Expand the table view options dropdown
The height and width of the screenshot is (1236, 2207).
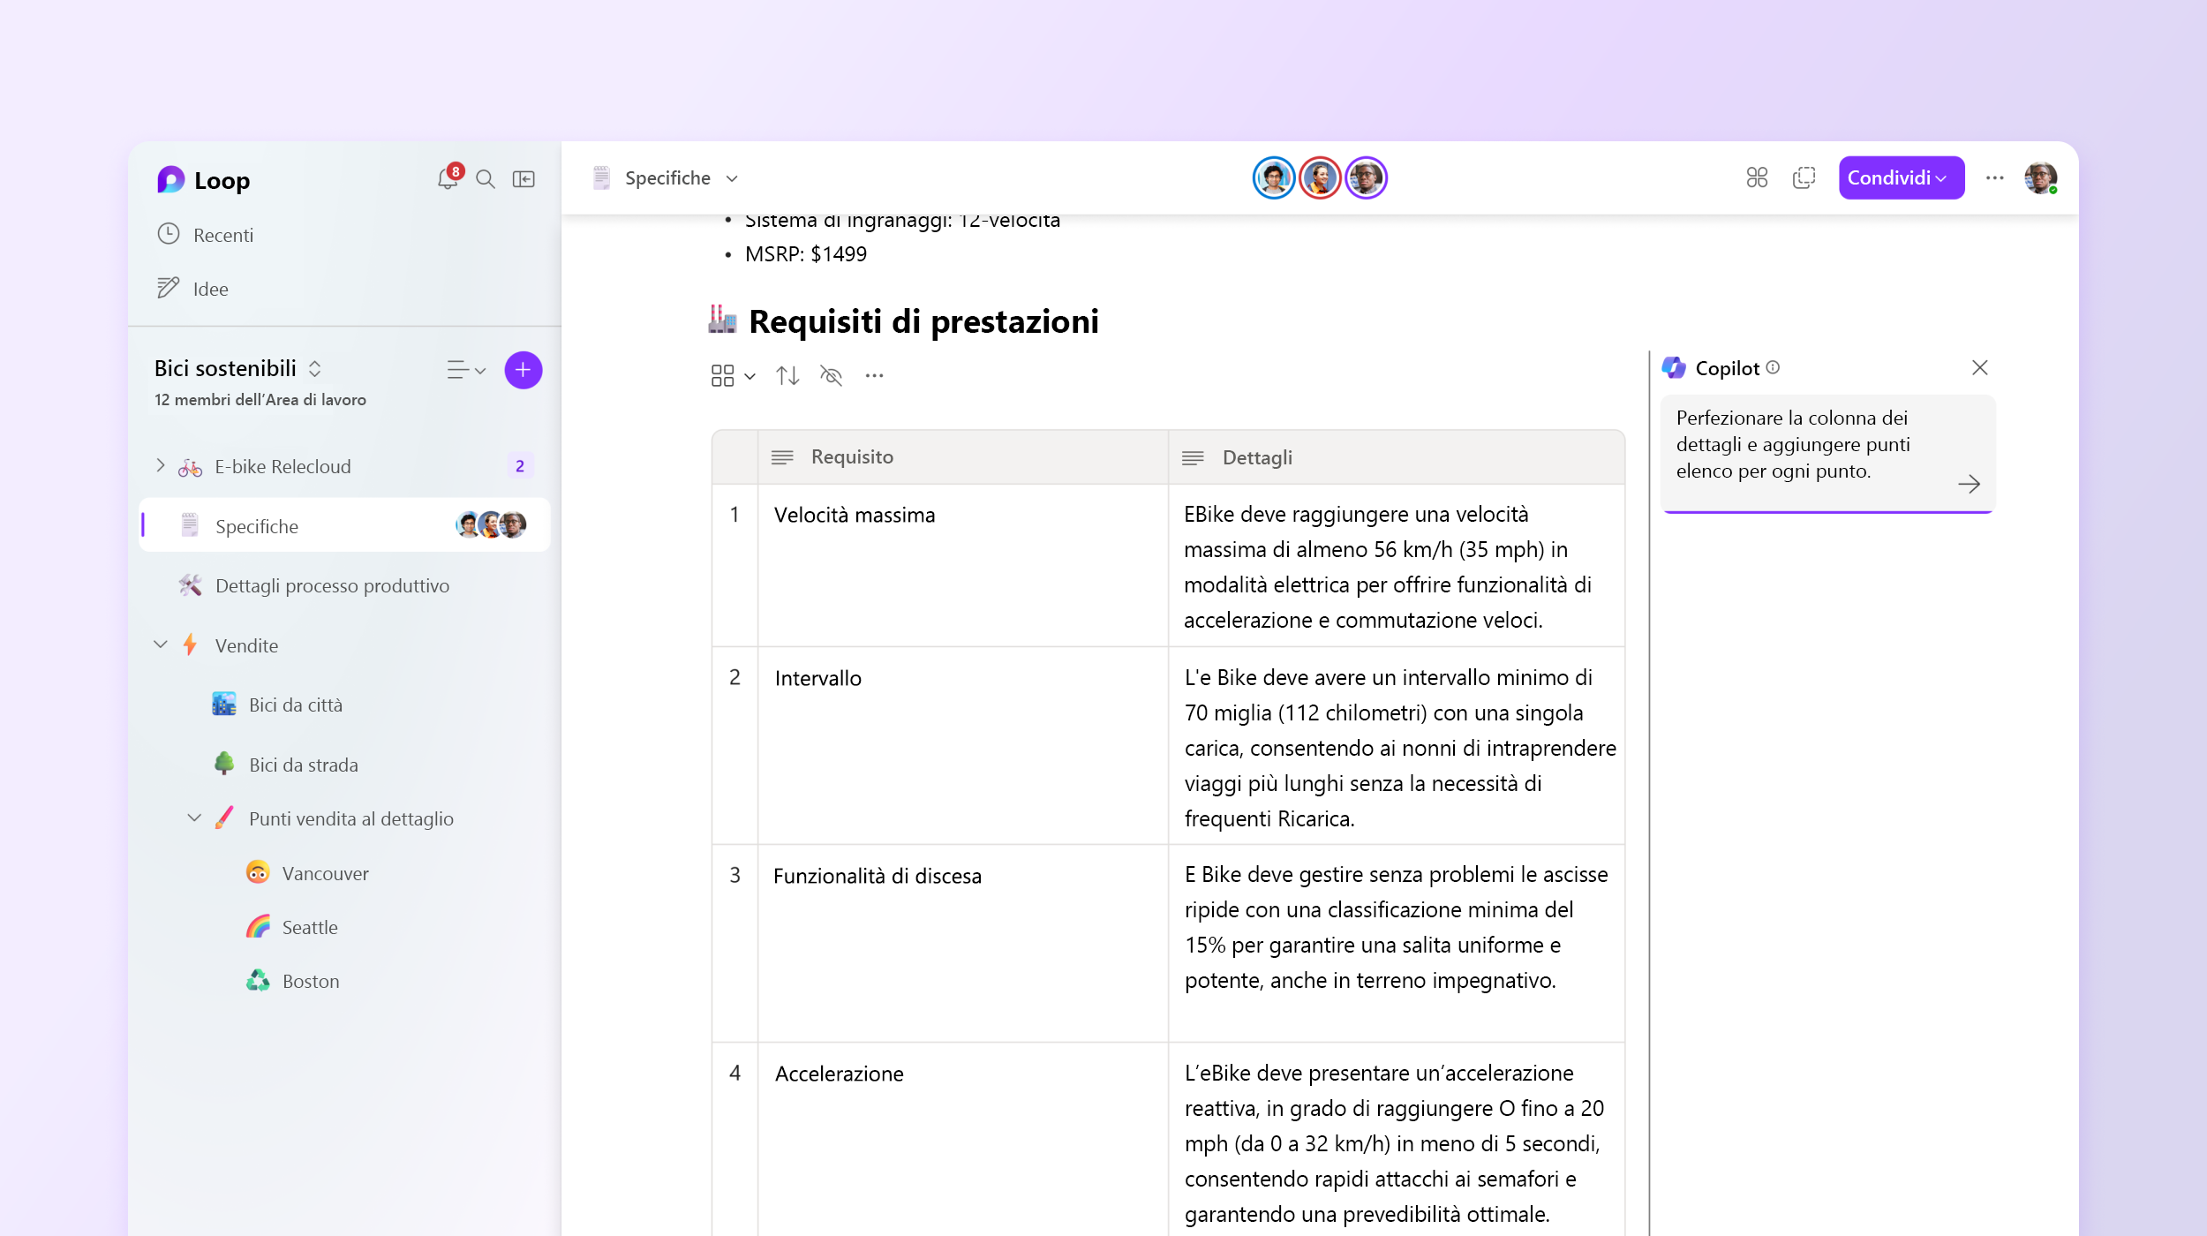pos(736,376)
